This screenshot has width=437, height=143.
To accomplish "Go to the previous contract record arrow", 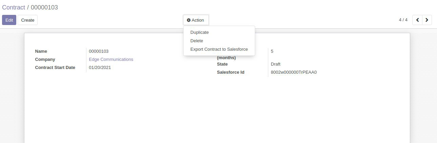I will [417, 20].
